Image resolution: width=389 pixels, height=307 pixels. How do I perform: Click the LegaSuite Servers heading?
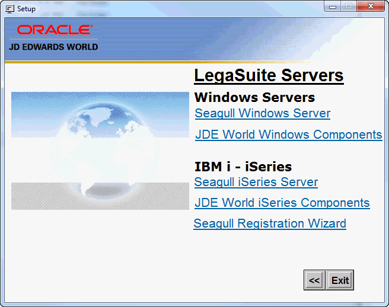(269, 75)
